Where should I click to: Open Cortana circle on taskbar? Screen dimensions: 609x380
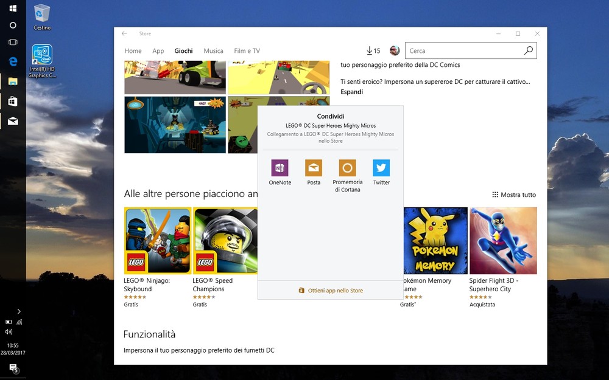(13, 25)
